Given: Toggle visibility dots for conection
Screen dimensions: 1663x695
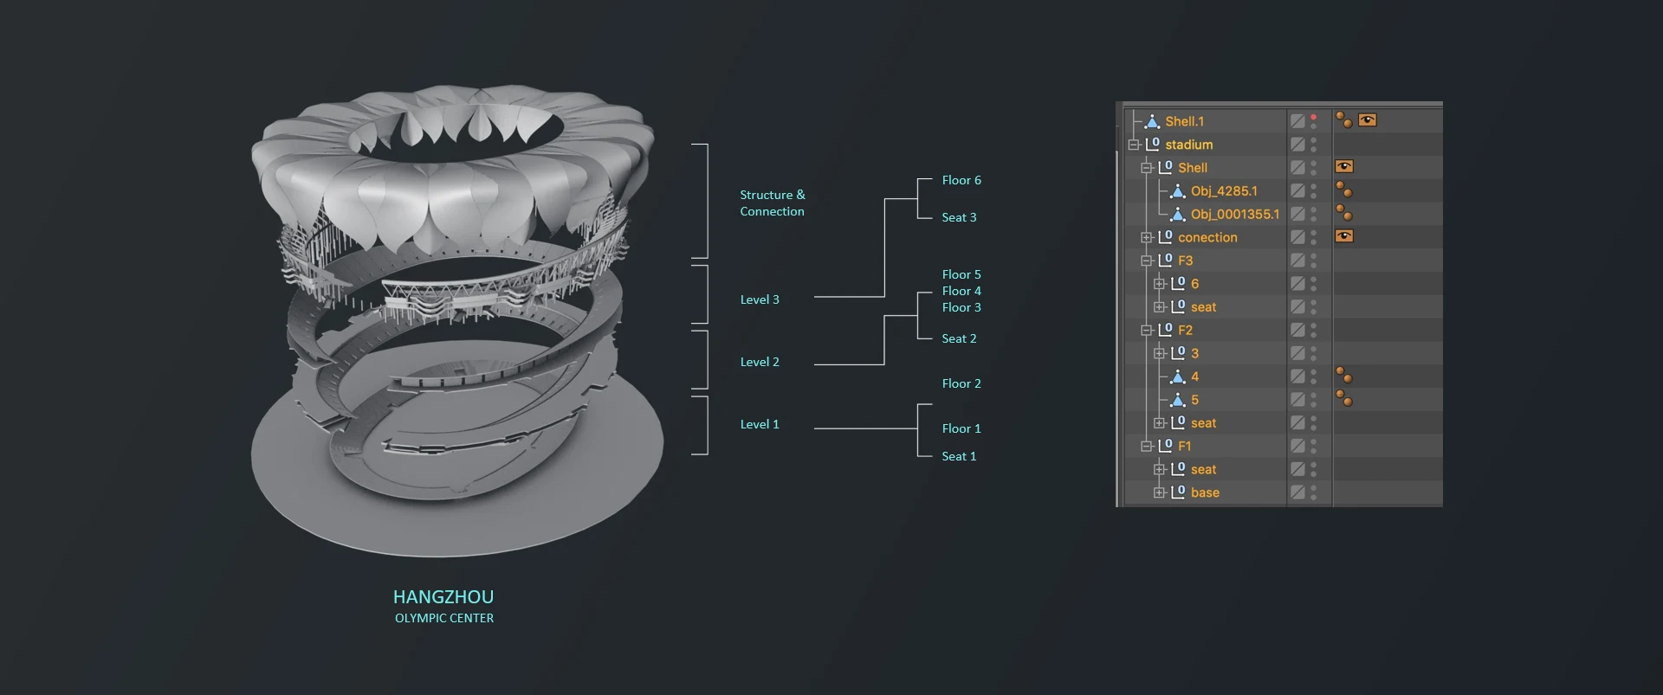Looking at the screenshot, I should click(1314, 237).
